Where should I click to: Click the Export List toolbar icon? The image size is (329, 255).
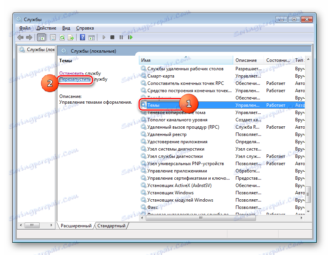click(x=71, y=38)
